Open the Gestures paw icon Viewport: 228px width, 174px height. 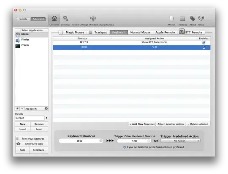pyautogui.click(x=54, y=19)
